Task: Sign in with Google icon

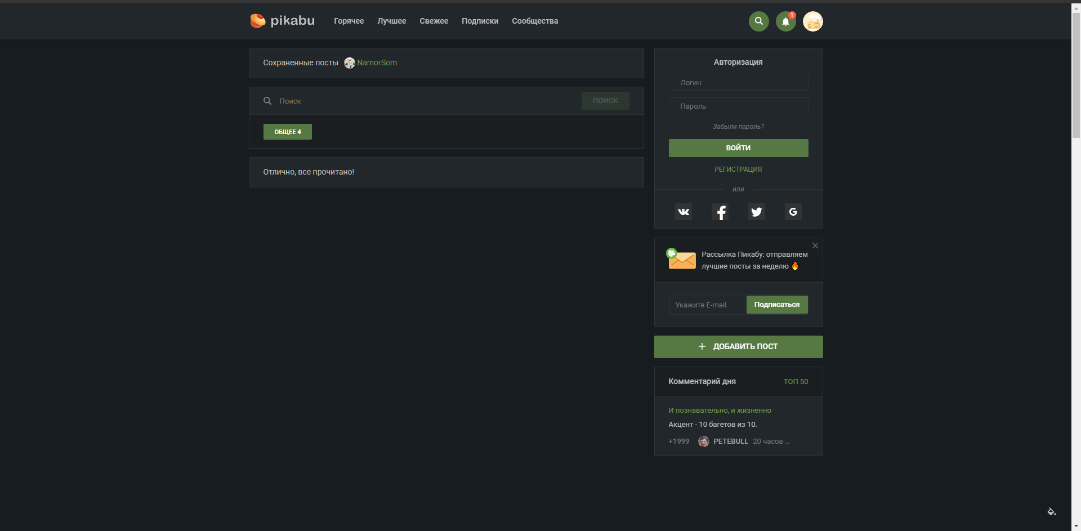Action: point(793,212)
